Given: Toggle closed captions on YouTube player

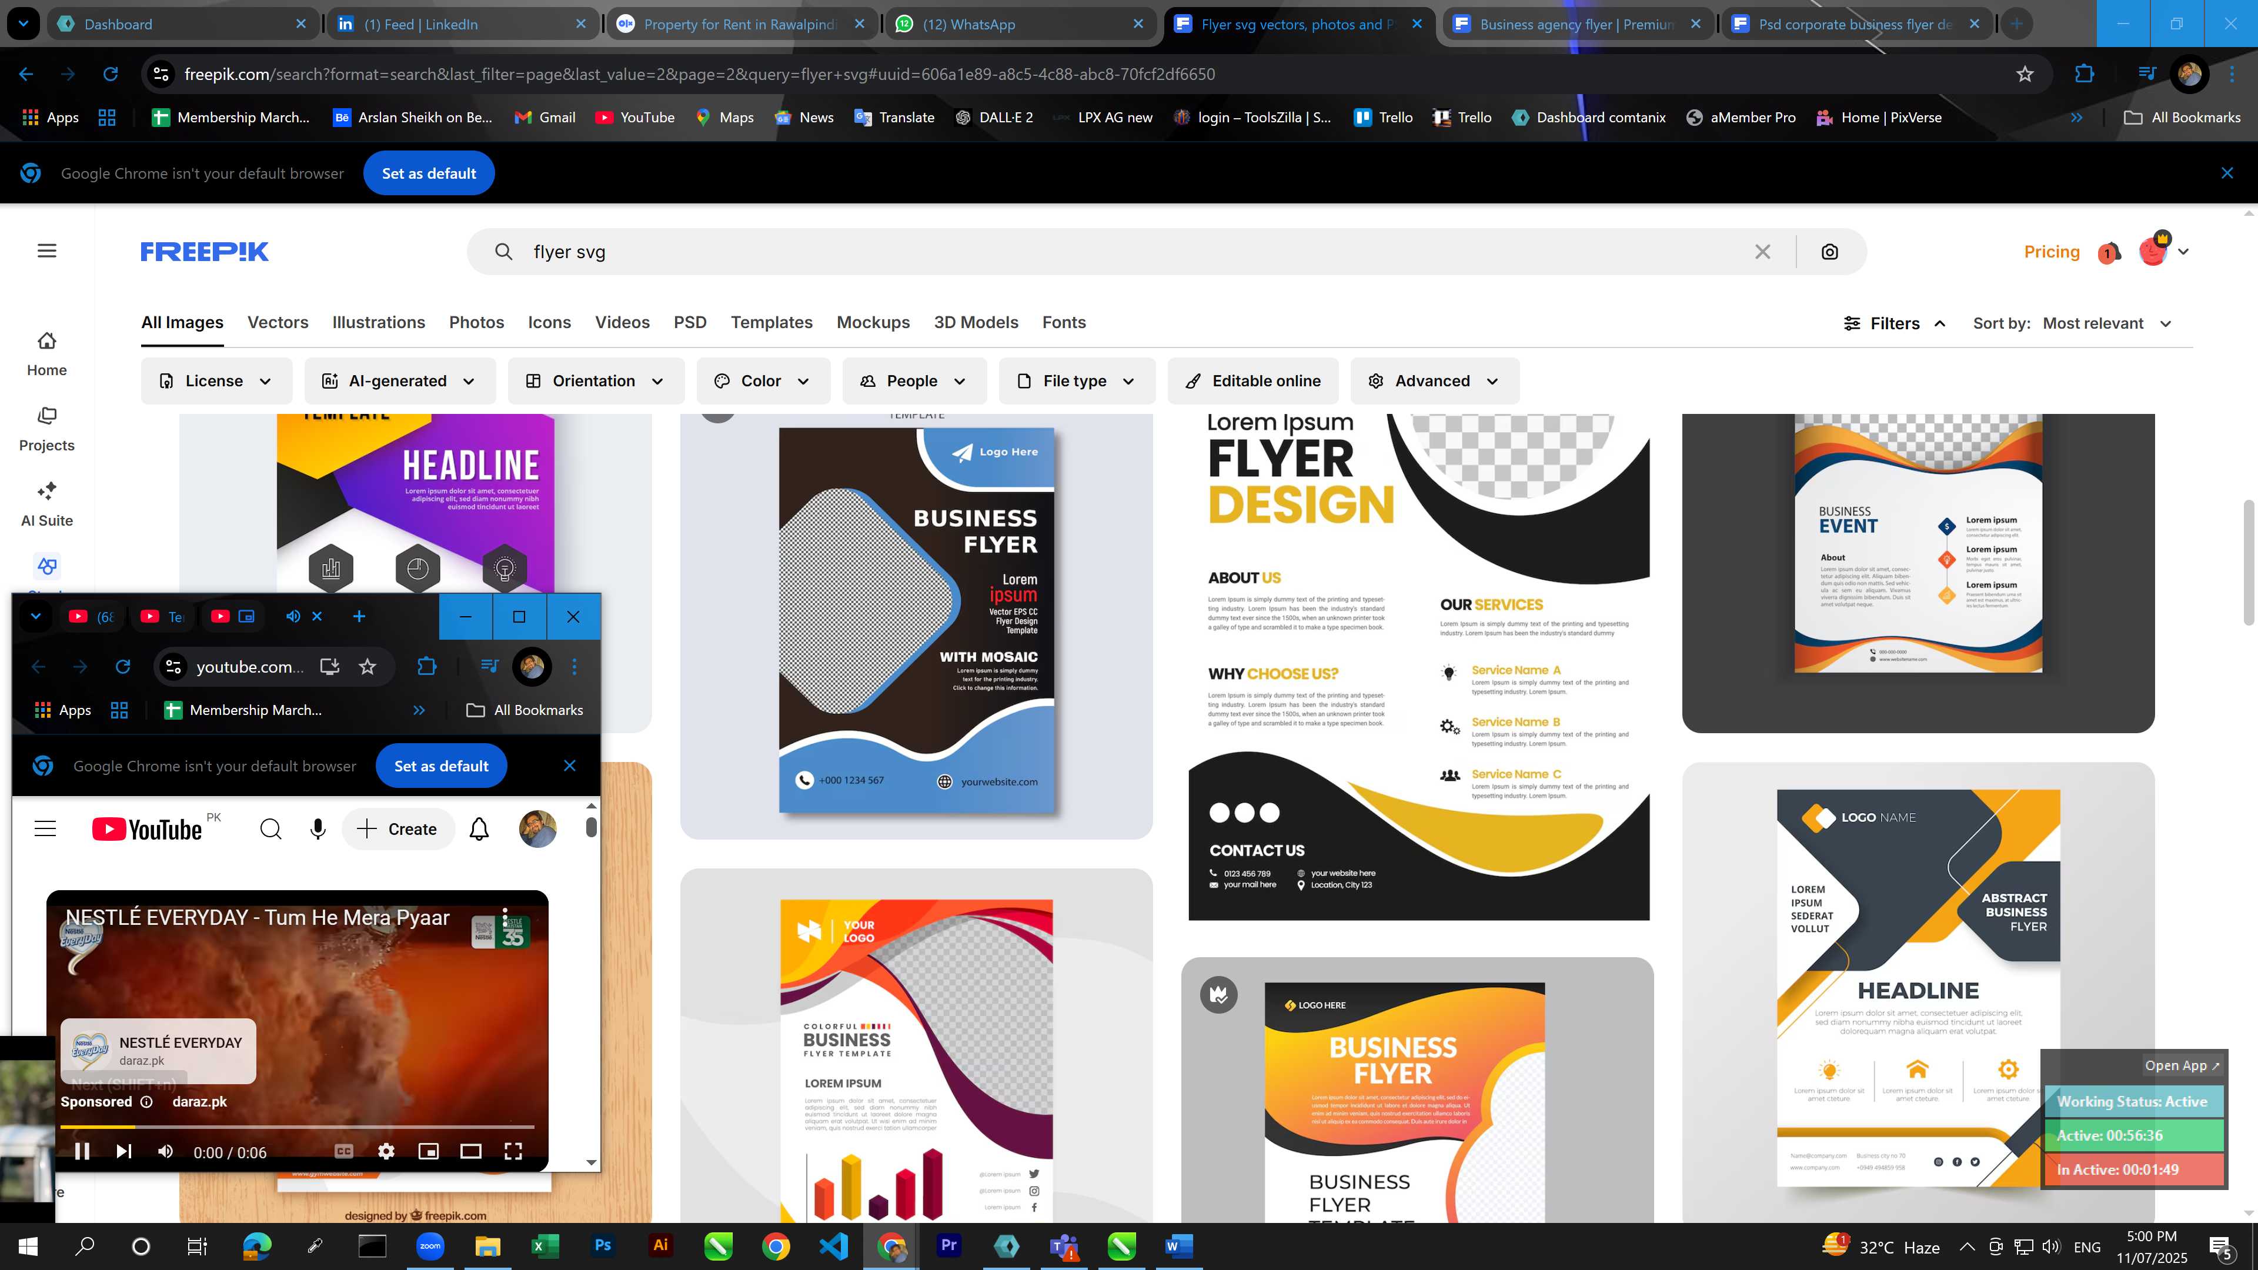Looking at the screenshot, I should [345, 1152].
